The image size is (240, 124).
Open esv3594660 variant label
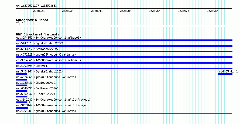tap(49, 60)
